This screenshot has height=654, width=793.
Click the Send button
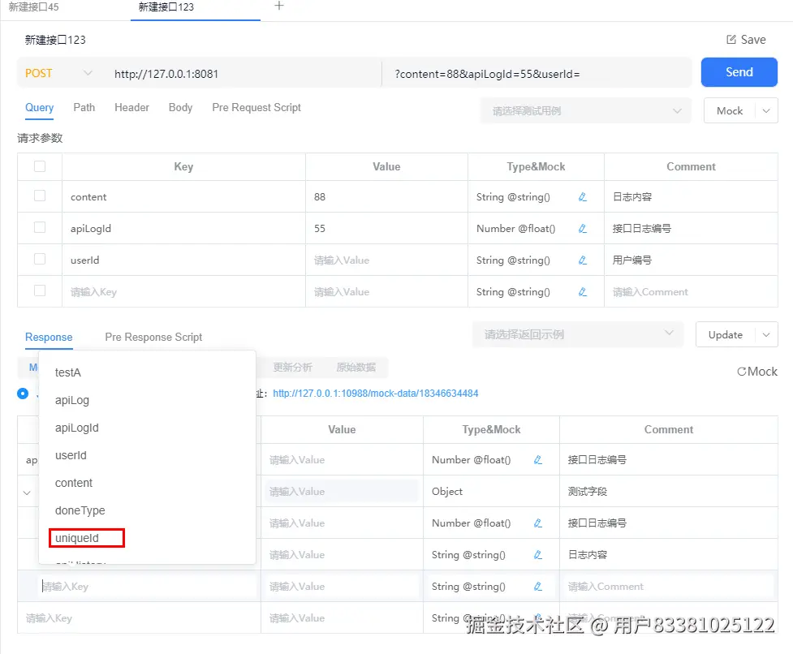tap(739, 72)
